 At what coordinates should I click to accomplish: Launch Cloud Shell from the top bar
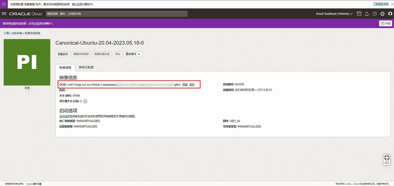359,14
